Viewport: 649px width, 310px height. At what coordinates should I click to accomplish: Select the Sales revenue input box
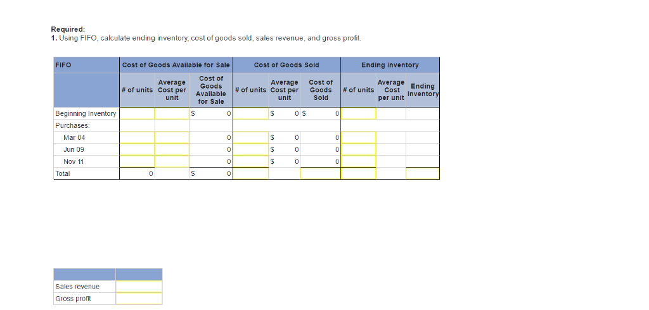(x=139, y=287)
